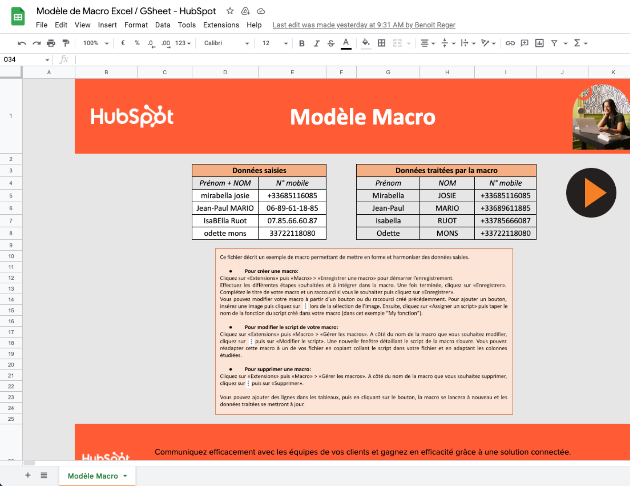Increase decimal places
The image size is (630, 486).
click(x=166, y=43)
